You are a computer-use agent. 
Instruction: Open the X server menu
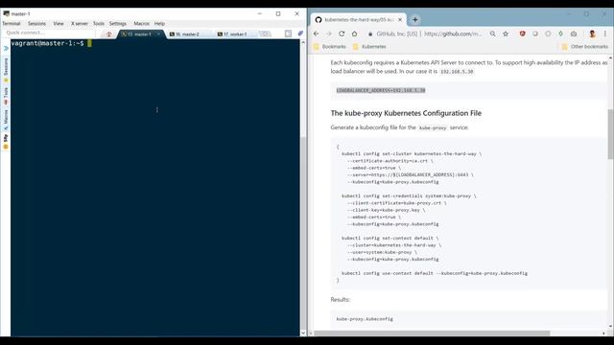(x=80, y=23)
